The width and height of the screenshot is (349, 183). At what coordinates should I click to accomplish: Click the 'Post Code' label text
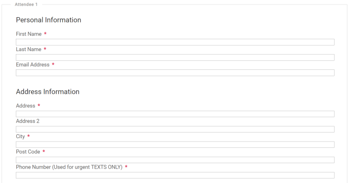pos(28,152)
